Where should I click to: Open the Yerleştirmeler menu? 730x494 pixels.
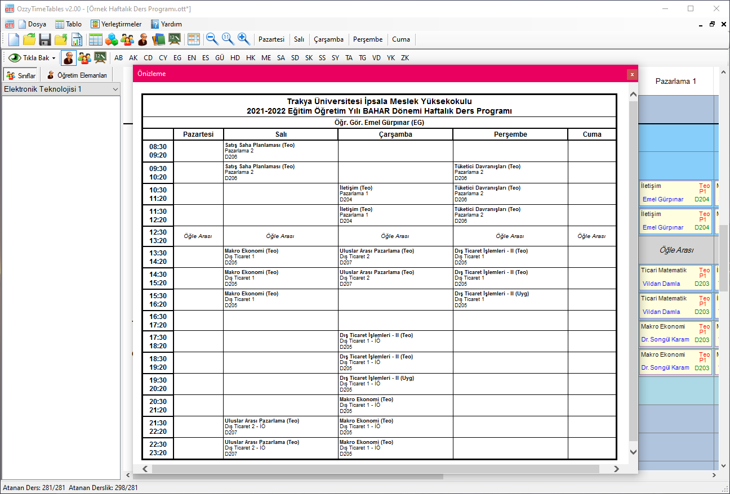tap(116, 24)
